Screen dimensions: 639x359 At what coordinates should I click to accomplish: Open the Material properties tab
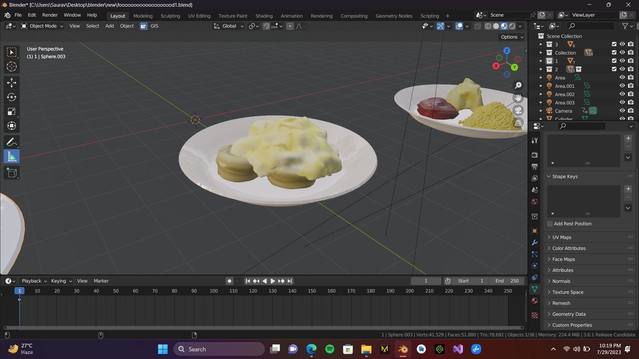click(535, 301)
